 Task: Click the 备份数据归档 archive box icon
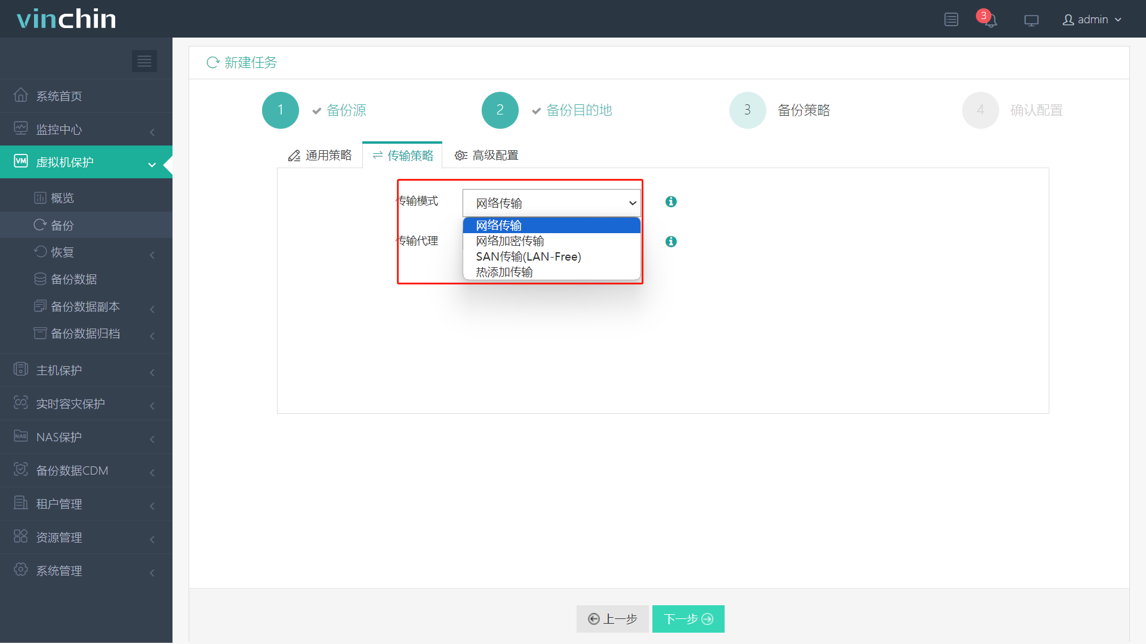[x=40, y=333]
